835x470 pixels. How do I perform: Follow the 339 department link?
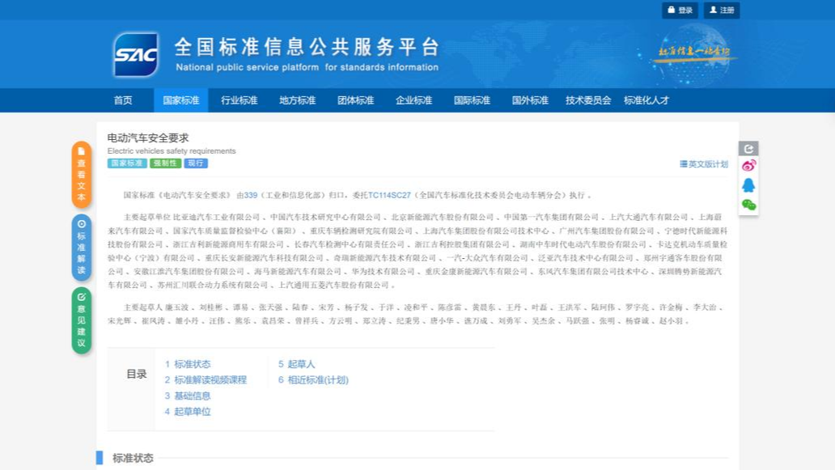click(250, 195)
